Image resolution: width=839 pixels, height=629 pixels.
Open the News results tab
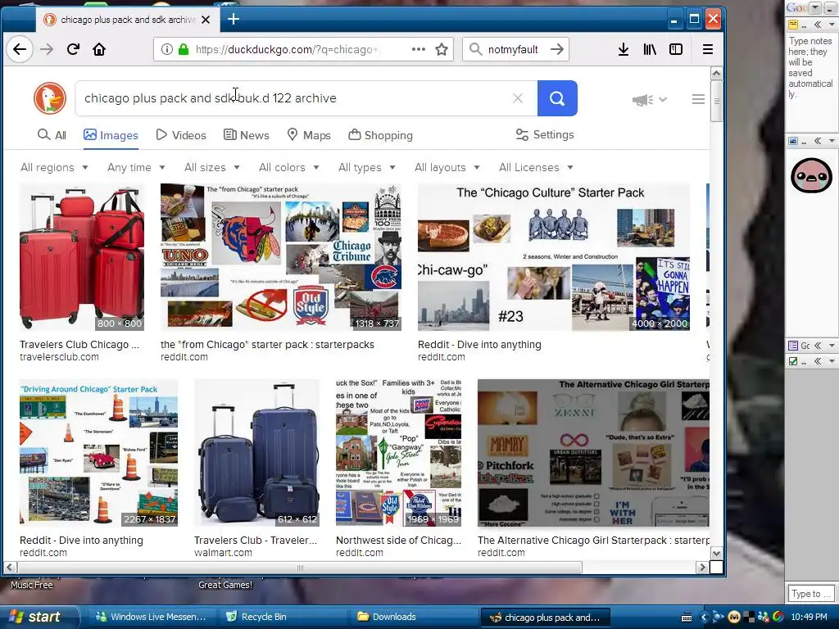pos(246,135)
